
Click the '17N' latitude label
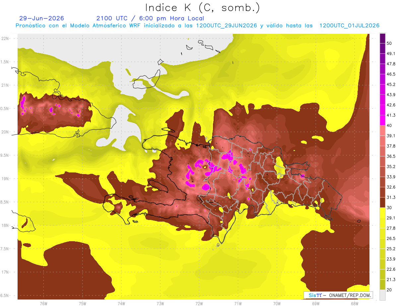click(x=5, y=272)
